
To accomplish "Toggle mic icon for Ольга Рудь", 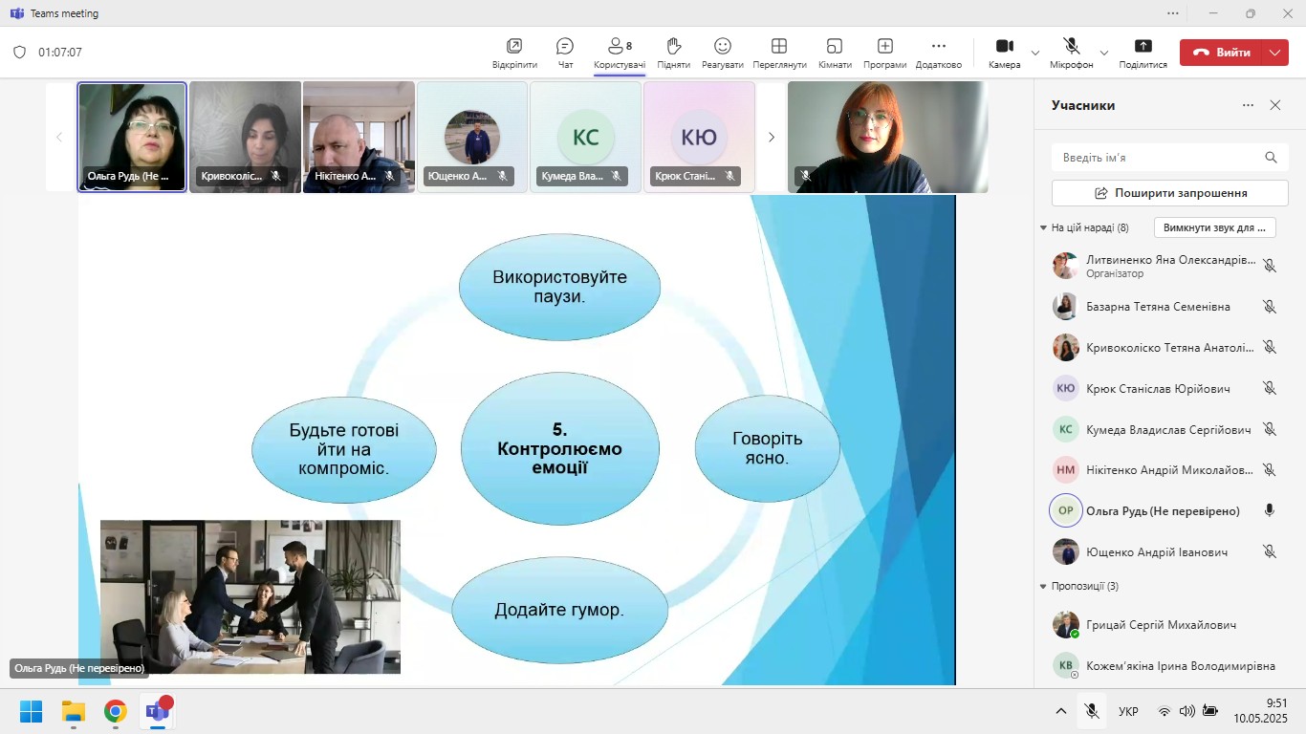I will coord(1270,510).
